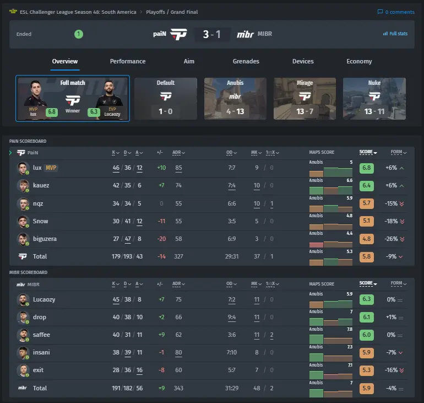
Task: Click saffee's player avatar
Action: click(x=23, y=335)
